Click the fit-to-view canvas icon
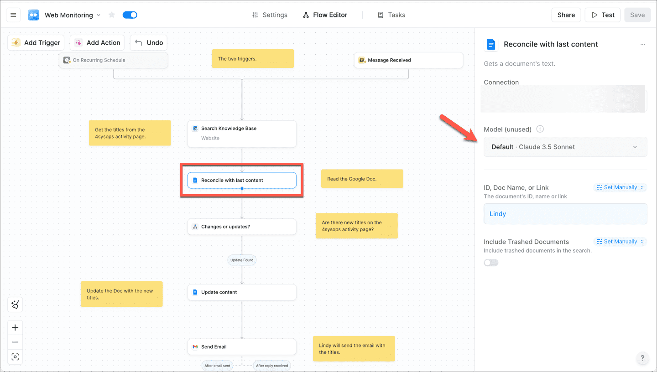Viewport: 657px width, 372px height. (x=15, y=357)
